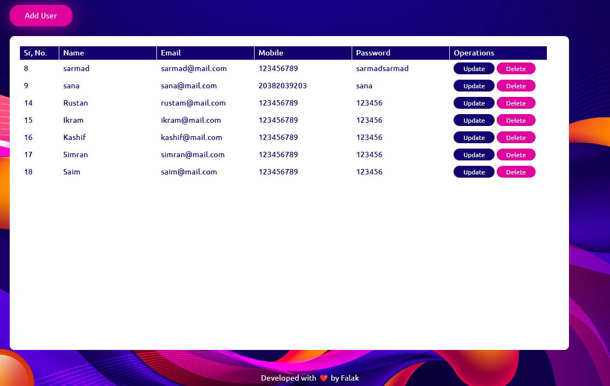
Task: Update the Rustan row
Action: [x=474, y=103]
